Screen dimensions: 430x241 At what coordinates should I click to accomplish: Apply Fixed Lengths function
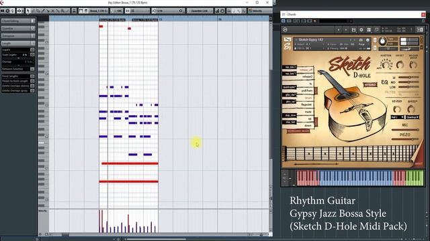coord(32,76)
